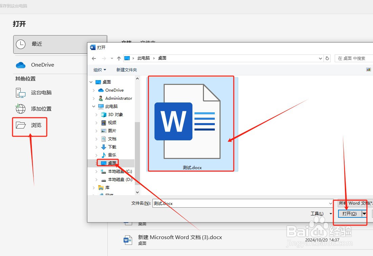Click the 新建文件夹 button
Viewport: 373px width, 256px height.
tap(127, 70)
